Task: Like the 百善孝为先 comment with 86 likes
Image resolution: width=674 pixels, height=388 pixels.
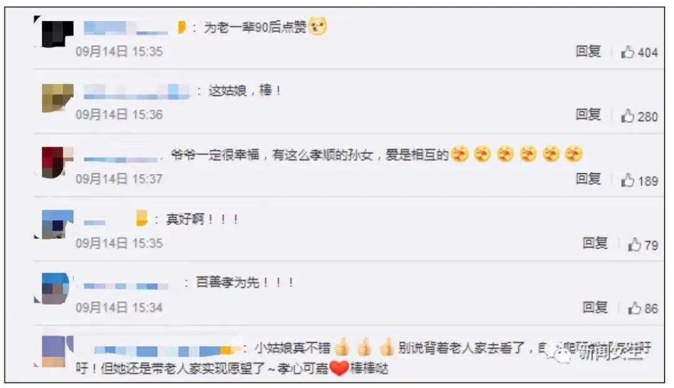Action: tap(635, 308)
